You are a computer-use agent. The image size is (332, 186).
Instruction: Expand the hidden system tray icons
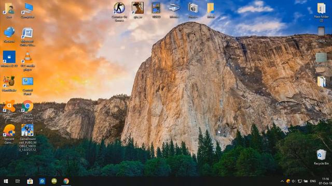coord(282,181)
